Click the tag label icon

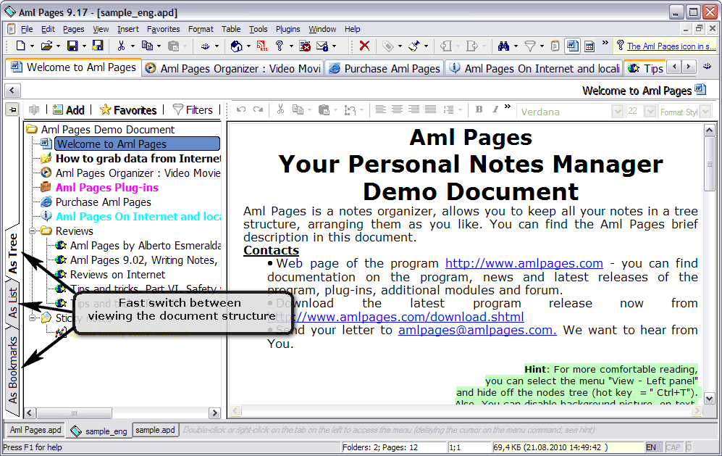[x=388, y=46]
